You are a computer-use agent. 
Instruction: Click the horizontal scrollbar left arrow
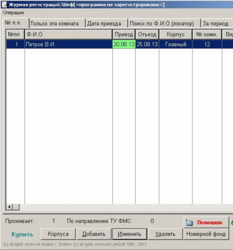tap(9, 207)
